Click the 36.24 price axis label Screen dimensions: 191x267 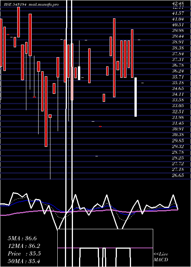pos(178,71)
